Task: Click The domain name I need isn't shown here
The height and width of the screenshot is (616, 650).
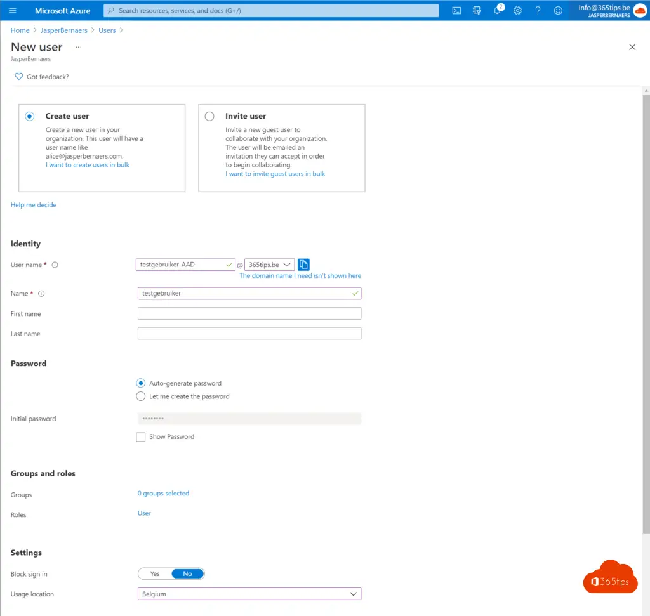Action: coord(300,275)
